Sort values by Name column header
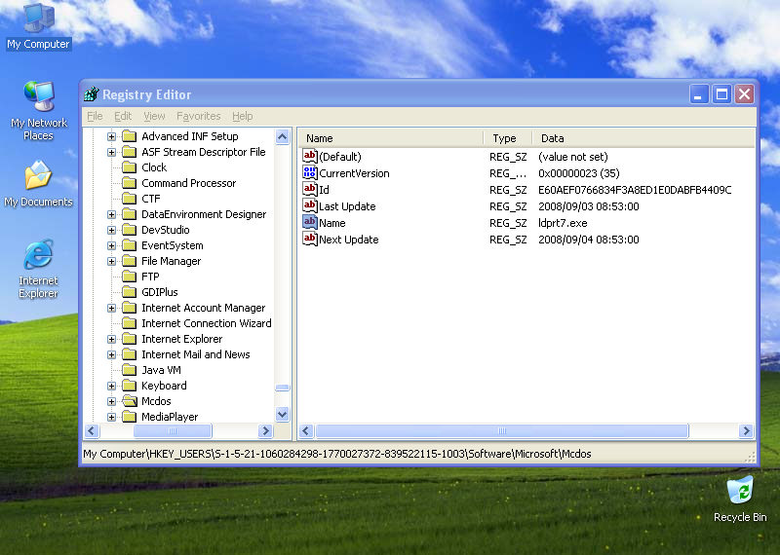780x555 pixels. [391, 138]
